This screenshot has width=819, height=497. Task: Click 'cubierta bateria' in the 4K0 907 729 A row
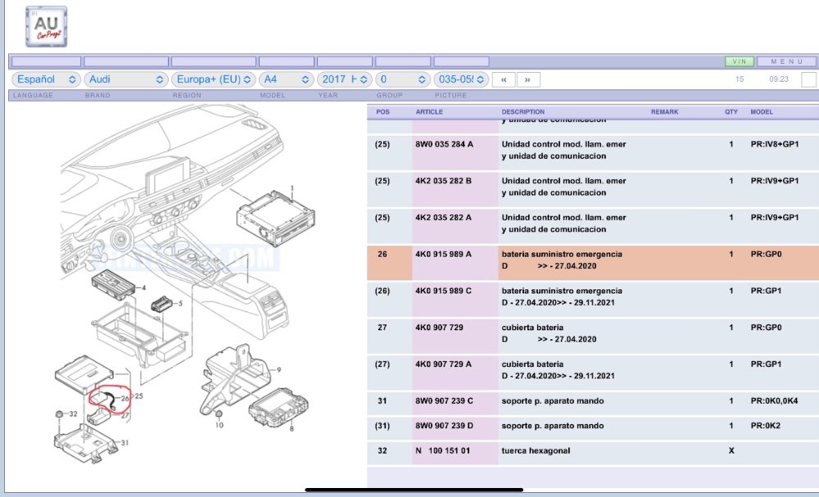(x=532, y=364)
